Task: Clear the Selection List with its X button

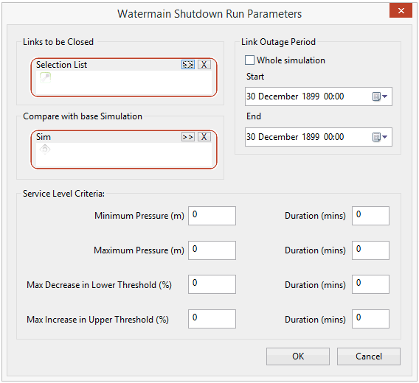Action: 204,65
